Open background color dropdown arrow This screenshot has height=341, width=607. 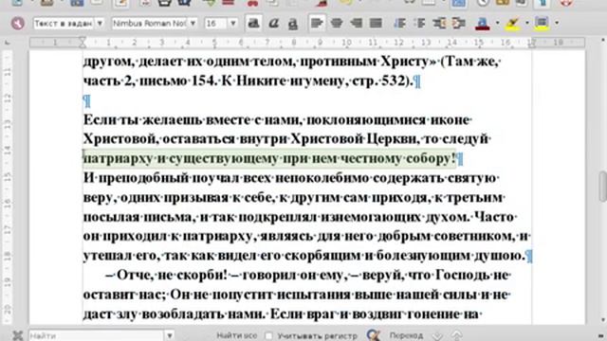[557, 23]
